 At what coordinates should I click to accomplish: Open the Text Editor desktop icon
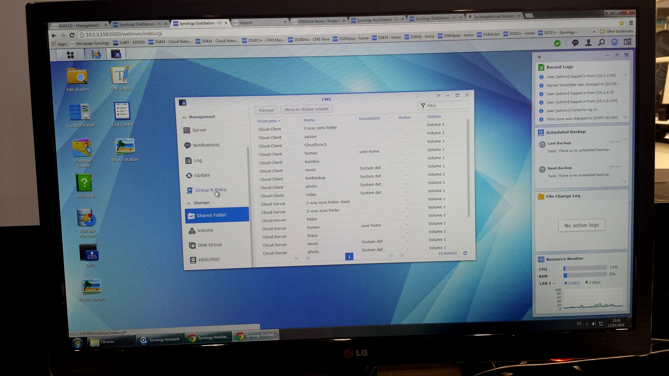[x=120, y=78]
